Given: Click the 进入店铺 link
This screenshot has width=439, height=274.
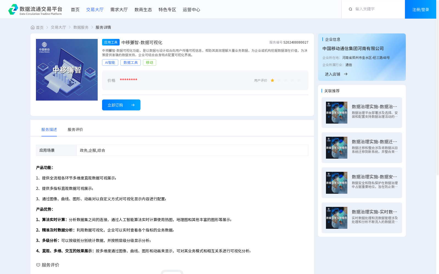Looking at the screenshot, I should [333, 74].
